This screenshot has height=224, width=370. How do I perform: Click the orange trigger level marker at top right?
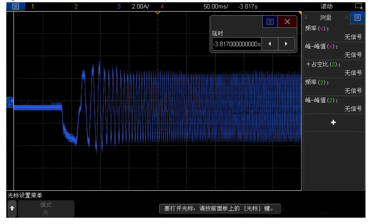click(x=300, y=13)
